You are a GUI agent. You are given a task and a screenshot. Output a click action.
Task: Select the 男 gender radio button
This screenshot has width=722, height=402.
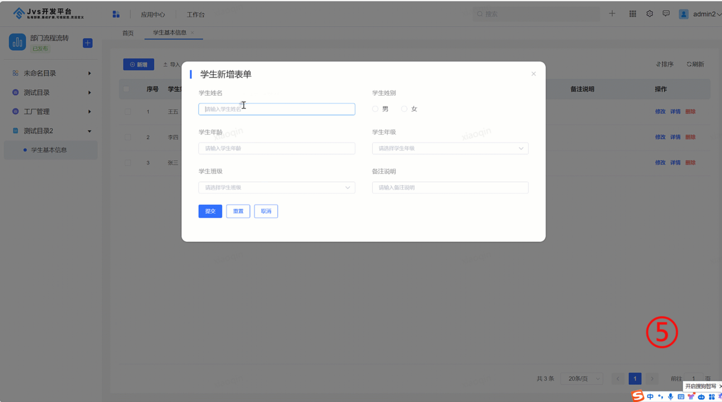[x=375, y=109]
